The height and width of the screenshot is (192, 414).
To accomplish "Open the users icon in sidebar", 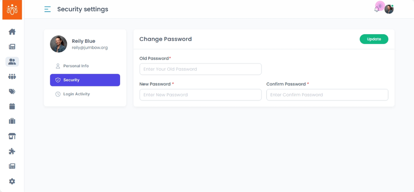I will tap(12, 62).
